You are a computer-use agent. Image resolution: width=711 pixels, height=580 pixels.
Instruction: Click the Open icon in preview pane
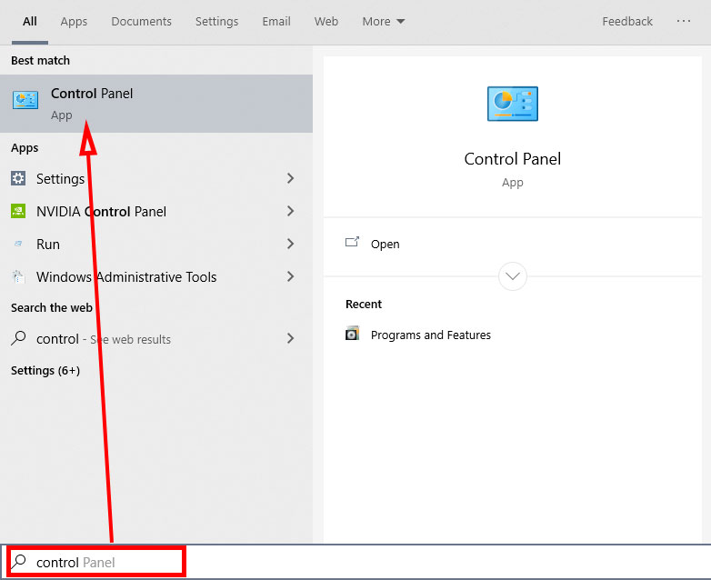click(x=353, y=242)
